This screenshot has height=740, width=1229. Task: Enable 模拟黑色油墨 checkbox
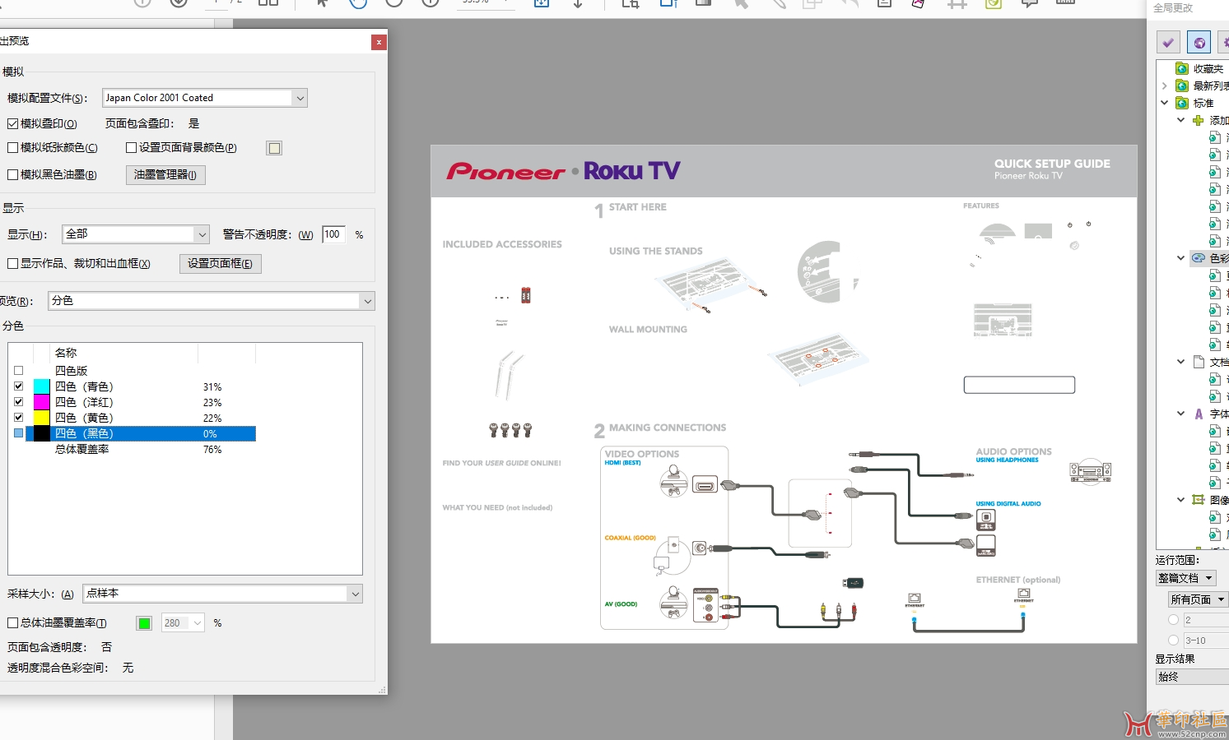point(13,174)
